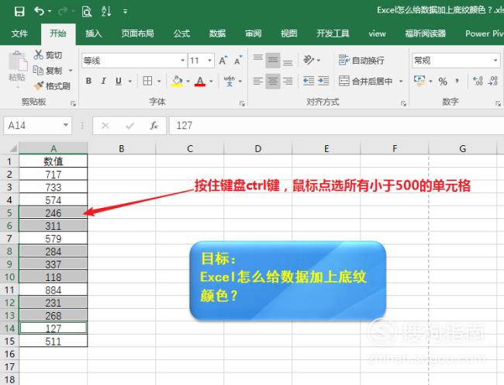Image resolution: width=504 pixels, height=385 pixels.
Task: Click Cut (剪切) scissors icon
Action: coord(38,54)
